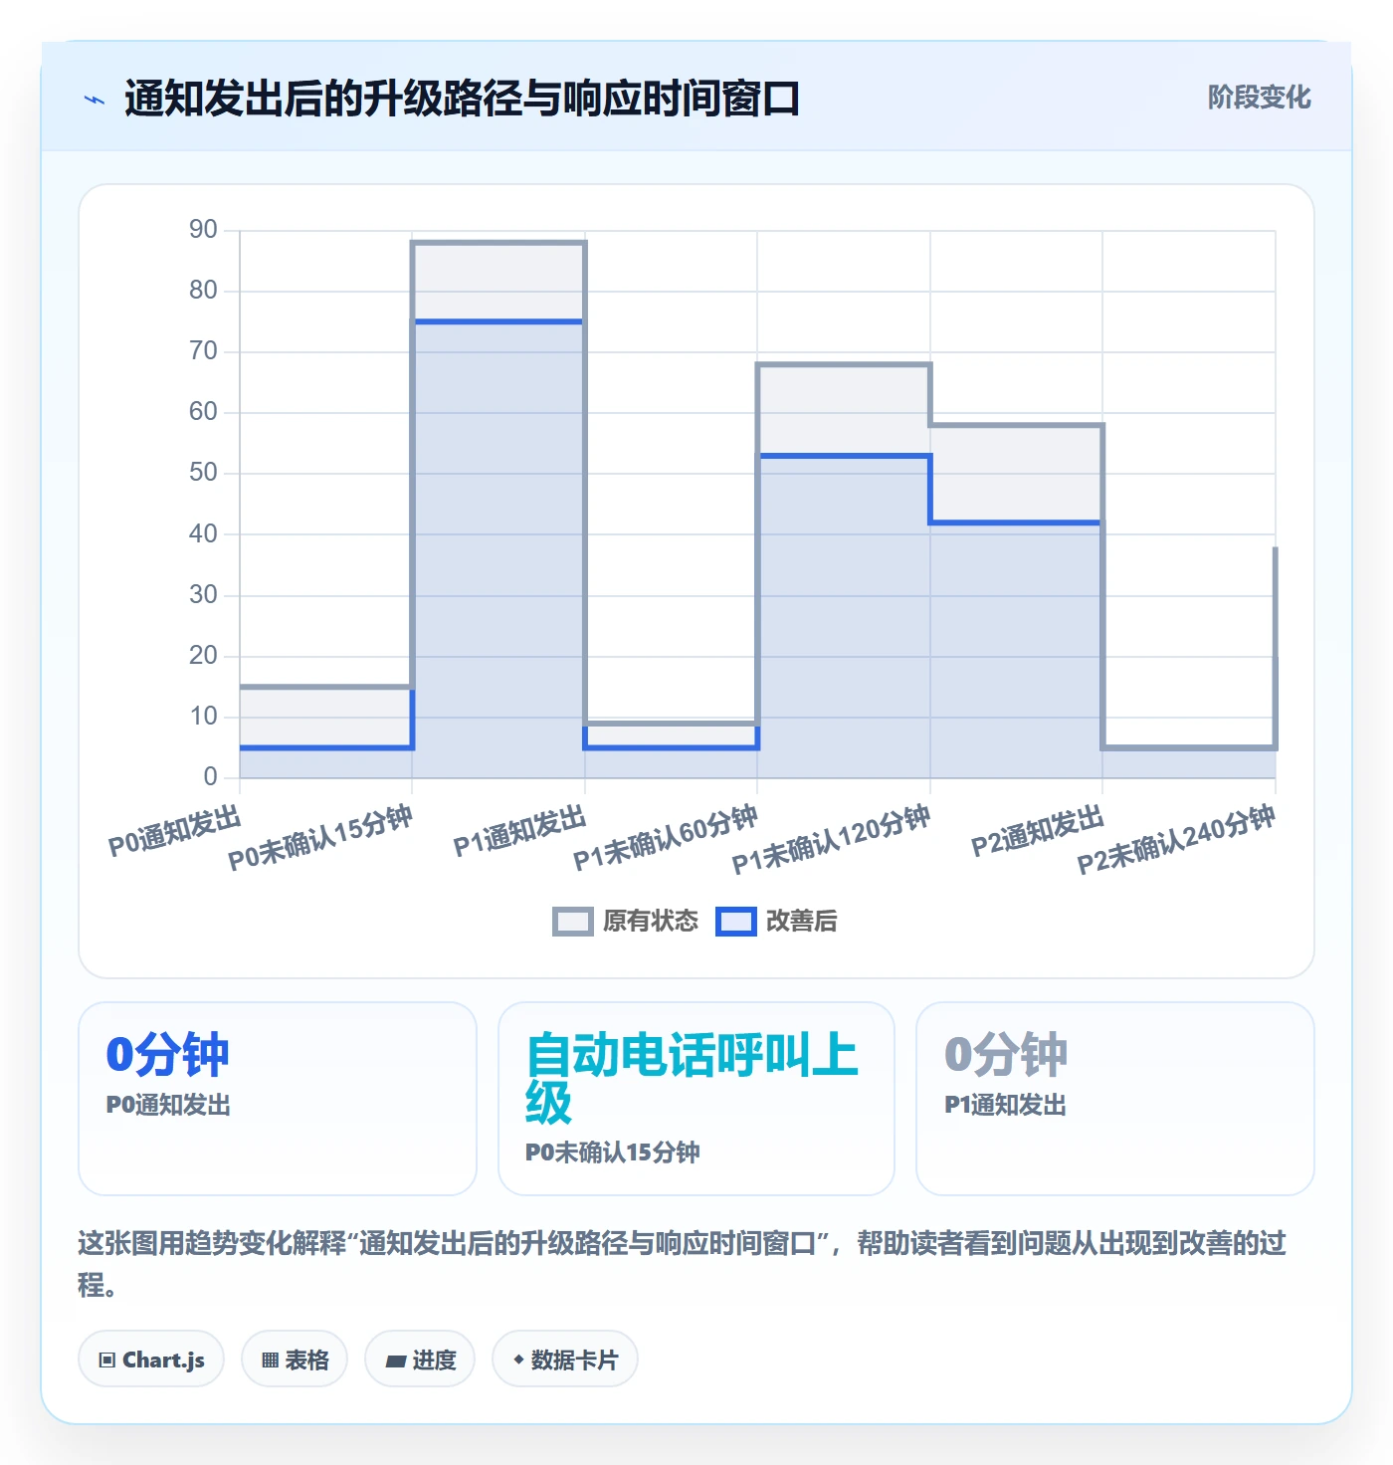Click the blue step segment at 53 level
1393x1465 pixels.
click(844, 456)
